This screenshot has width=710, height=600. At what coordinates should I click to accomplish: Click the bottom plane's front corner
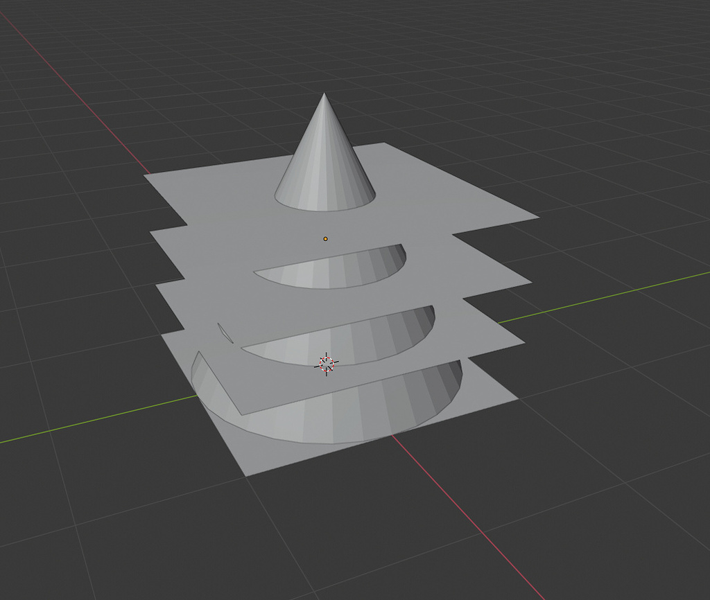pyautogui.click(x=246, y=475)
